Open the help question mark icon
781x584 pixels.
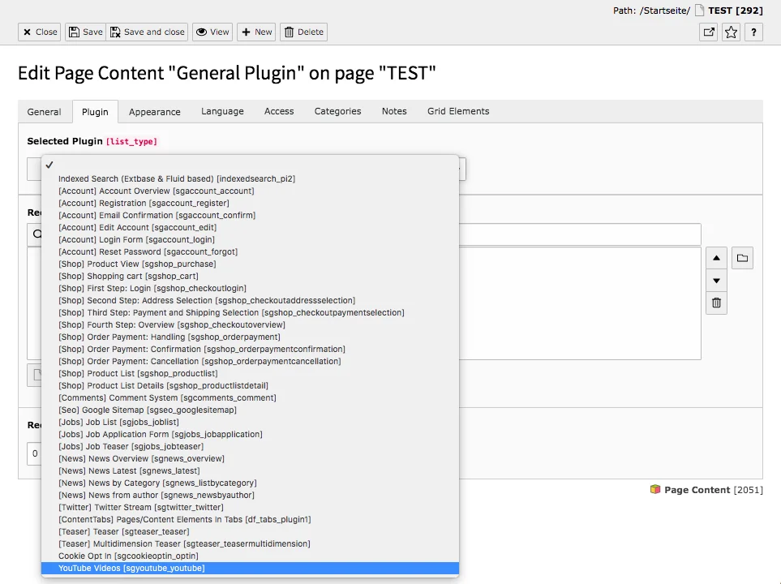(x=752, y=32)
